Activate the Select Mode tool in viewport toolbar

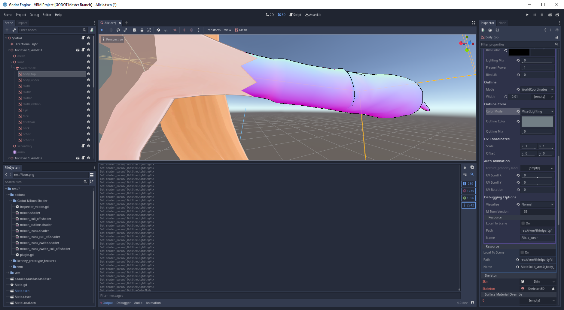click(102, 30)
